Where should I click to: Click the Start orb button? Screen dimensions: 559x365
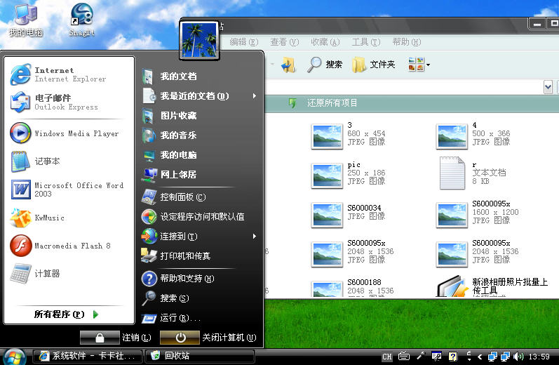[13, 357]
